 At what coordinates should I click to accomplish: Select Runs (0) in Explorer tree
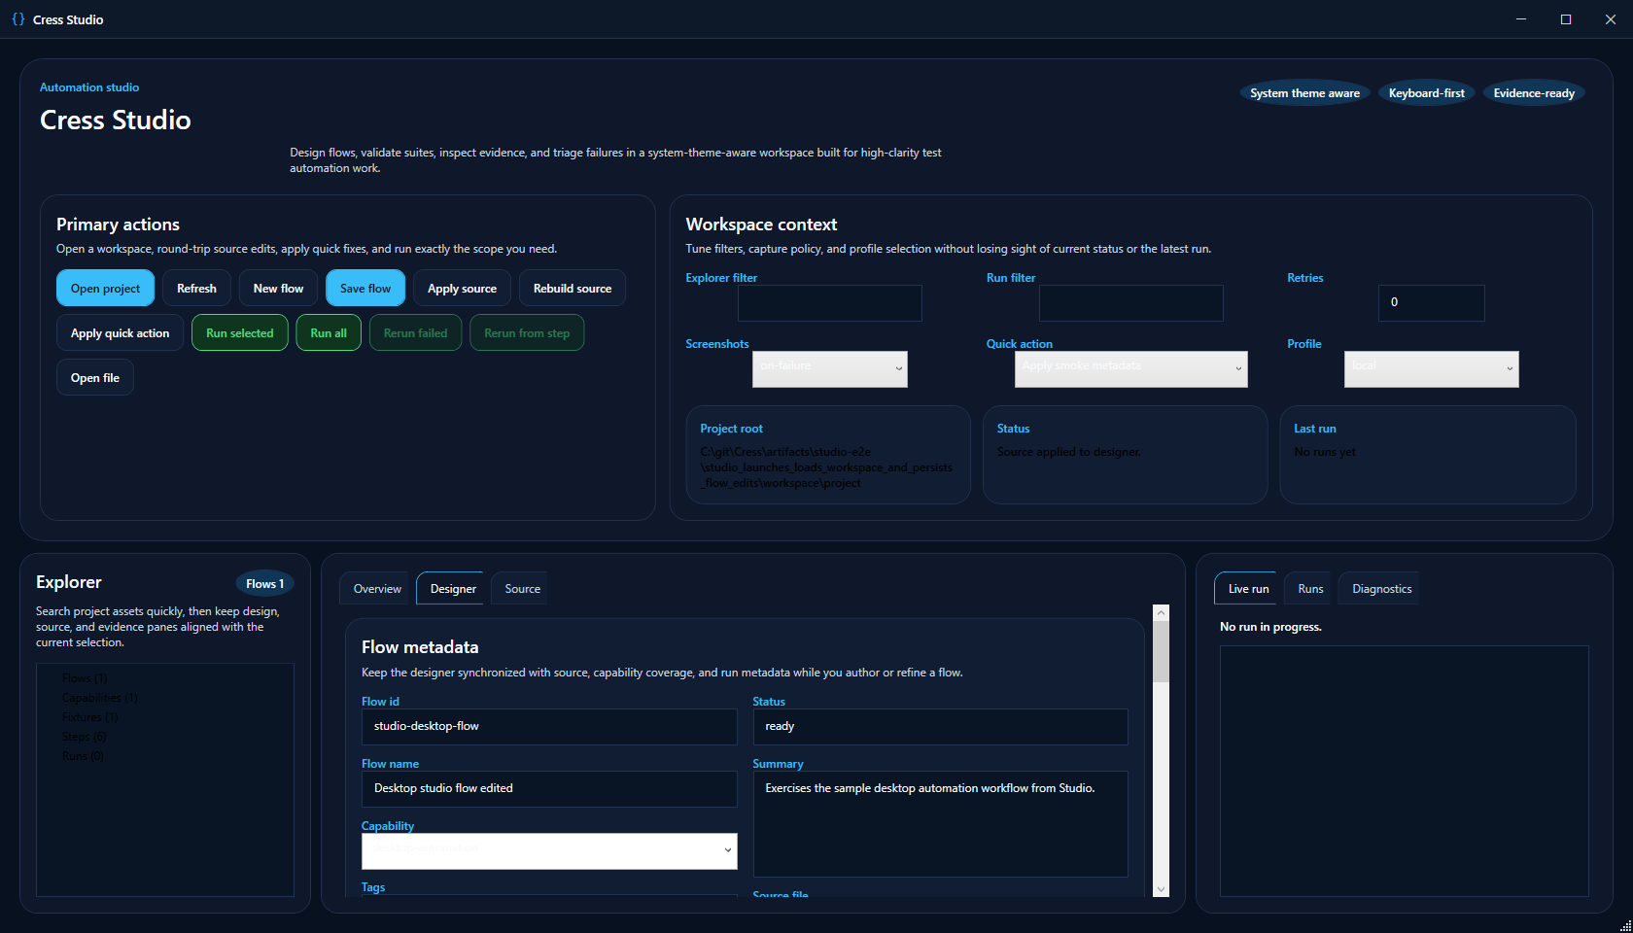point(83,756)
